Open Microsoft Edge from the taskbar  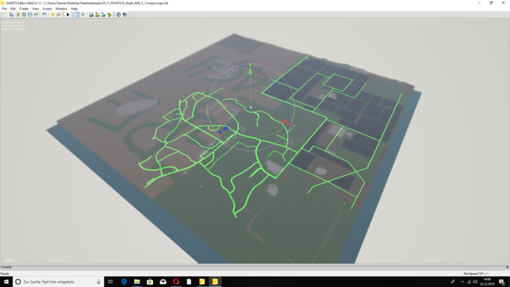click(x=124, y=281)
